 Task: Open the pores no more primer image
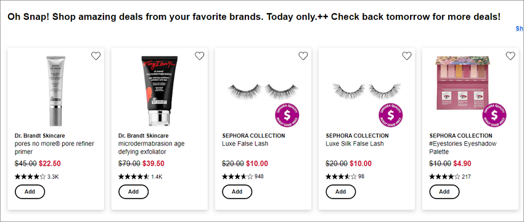click(54, 91)
